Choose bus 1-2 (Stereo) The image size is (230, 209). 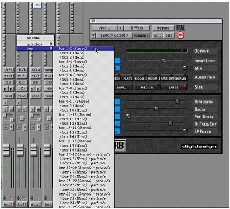point(83,48)
